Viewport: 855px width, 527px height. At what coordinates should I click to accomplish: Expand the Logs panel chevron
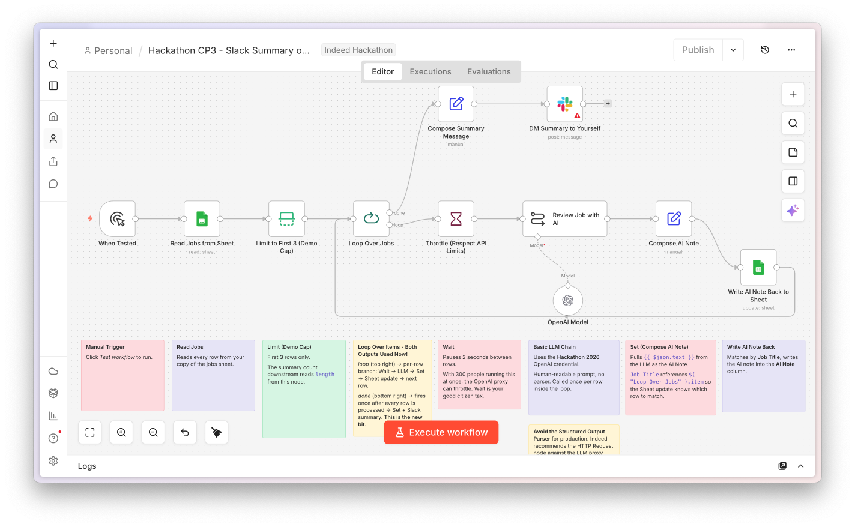800,466
